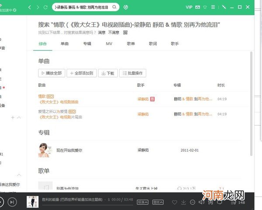Open the music recognition icon beside search
262x210 pixels.
click(x=126, y=7)
